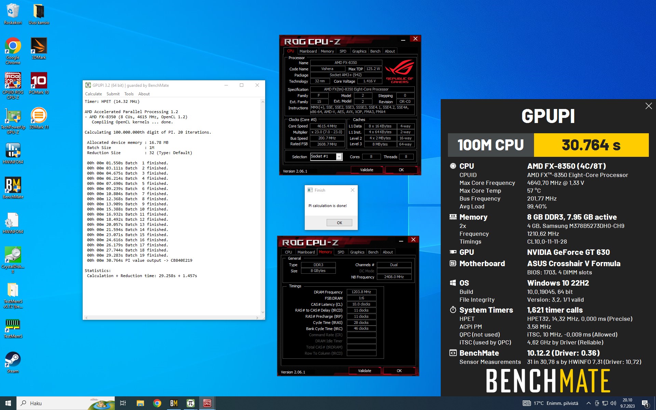This screenshot has width=656, height=410.
Task: Click ROG CPU-Z icon on the taskbar
Action: point(207,403)
